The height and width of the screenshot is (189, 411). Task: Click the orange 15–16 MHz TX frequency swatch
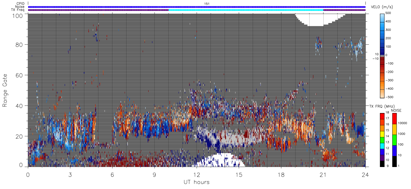pos(382,127)
